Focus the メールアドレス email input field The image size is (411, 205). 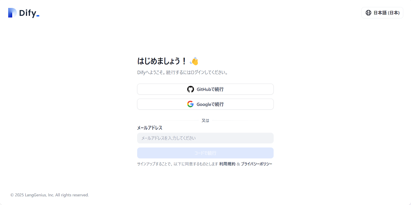point(205,138)
